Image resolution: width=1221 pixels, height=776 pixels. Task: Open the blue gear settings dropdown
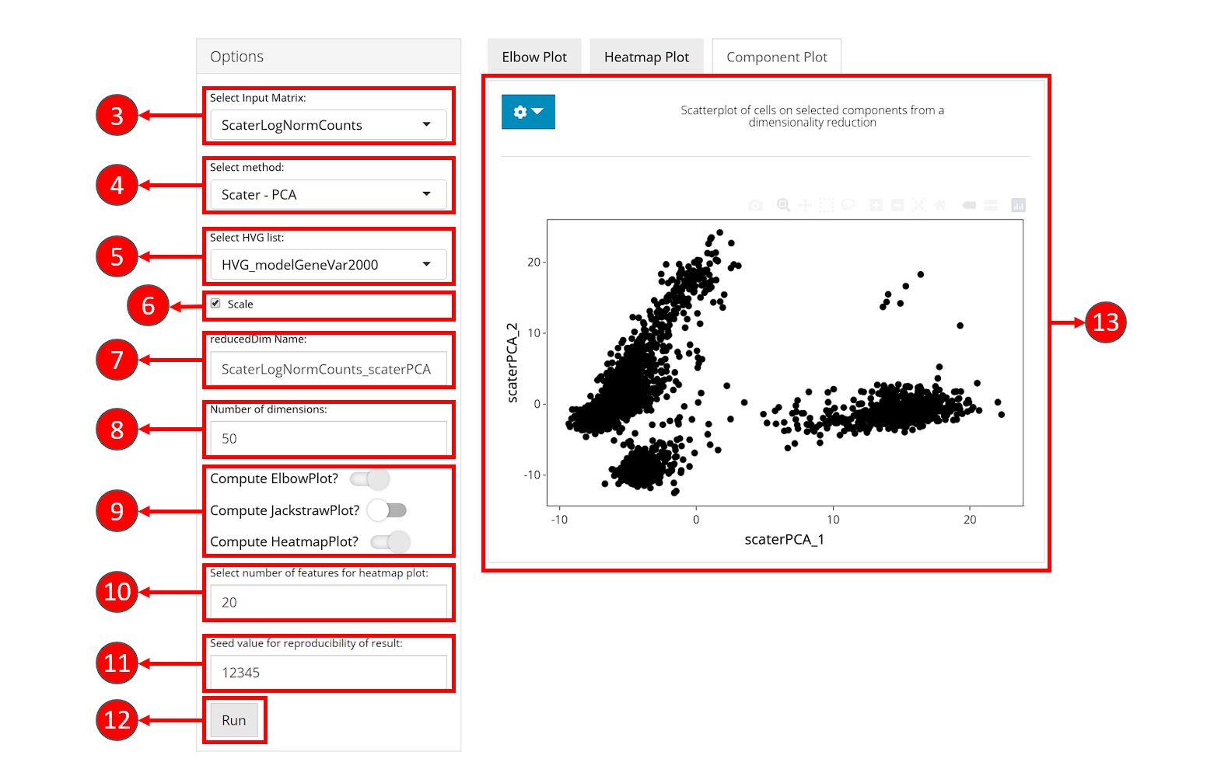pos(528,112)
